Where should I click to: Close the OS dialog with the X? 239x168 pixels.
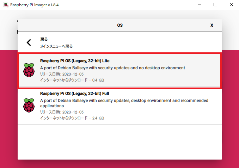pyautogui.click(x=212, y=25)
